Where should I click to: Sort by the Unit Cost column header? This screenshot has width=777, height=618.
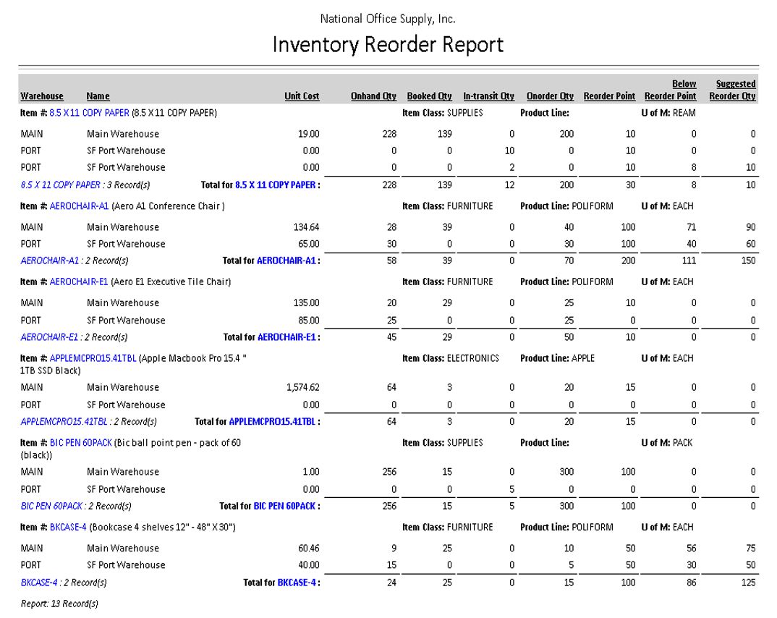302,96
